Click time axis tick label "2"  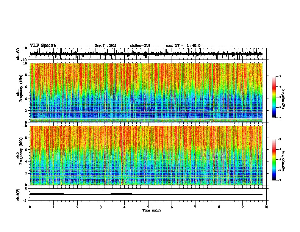[x=77, y=207]
